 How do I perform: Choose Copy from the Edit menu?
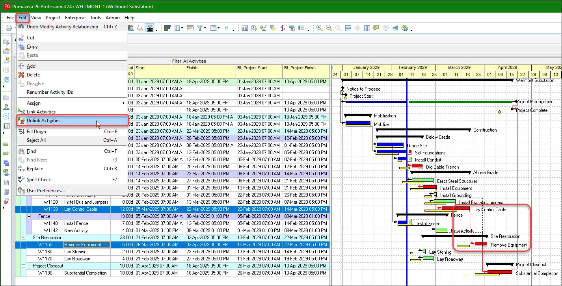[72, 46]
